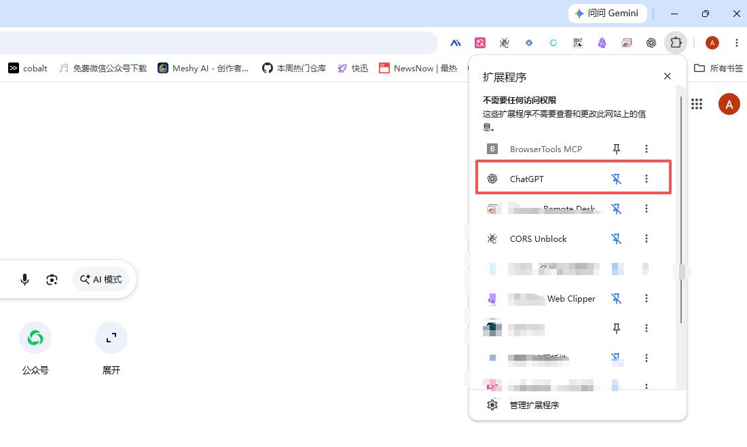The height and width of the screenshot is (447, 747).
Task: Click the 问问 Gemini button
Action: click(607, 14)
